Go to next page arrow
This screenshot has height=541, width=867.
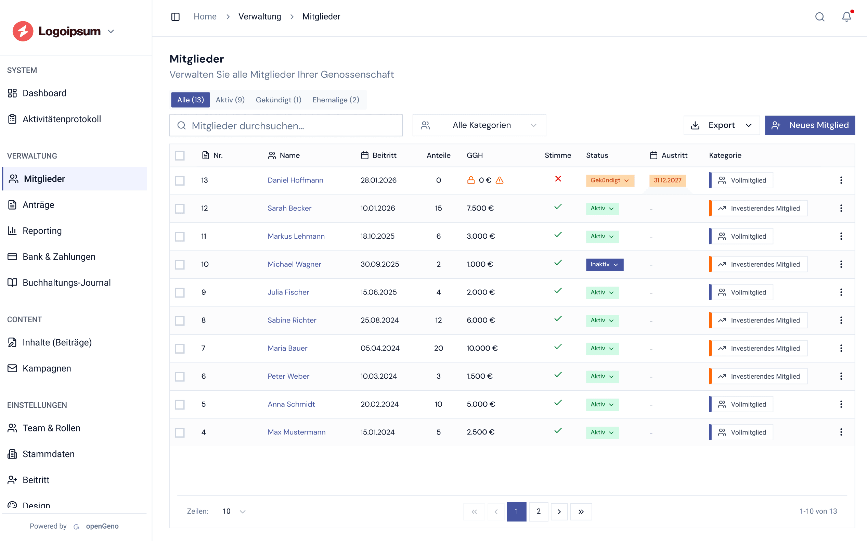[x=559, y=511]
